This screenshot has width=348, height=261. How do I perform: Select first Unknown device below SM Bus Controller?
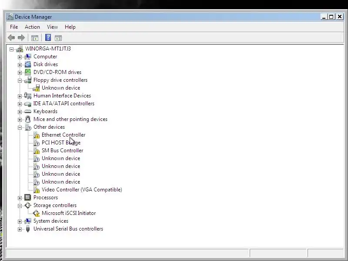pyautogui.click(x=61, y=158)
